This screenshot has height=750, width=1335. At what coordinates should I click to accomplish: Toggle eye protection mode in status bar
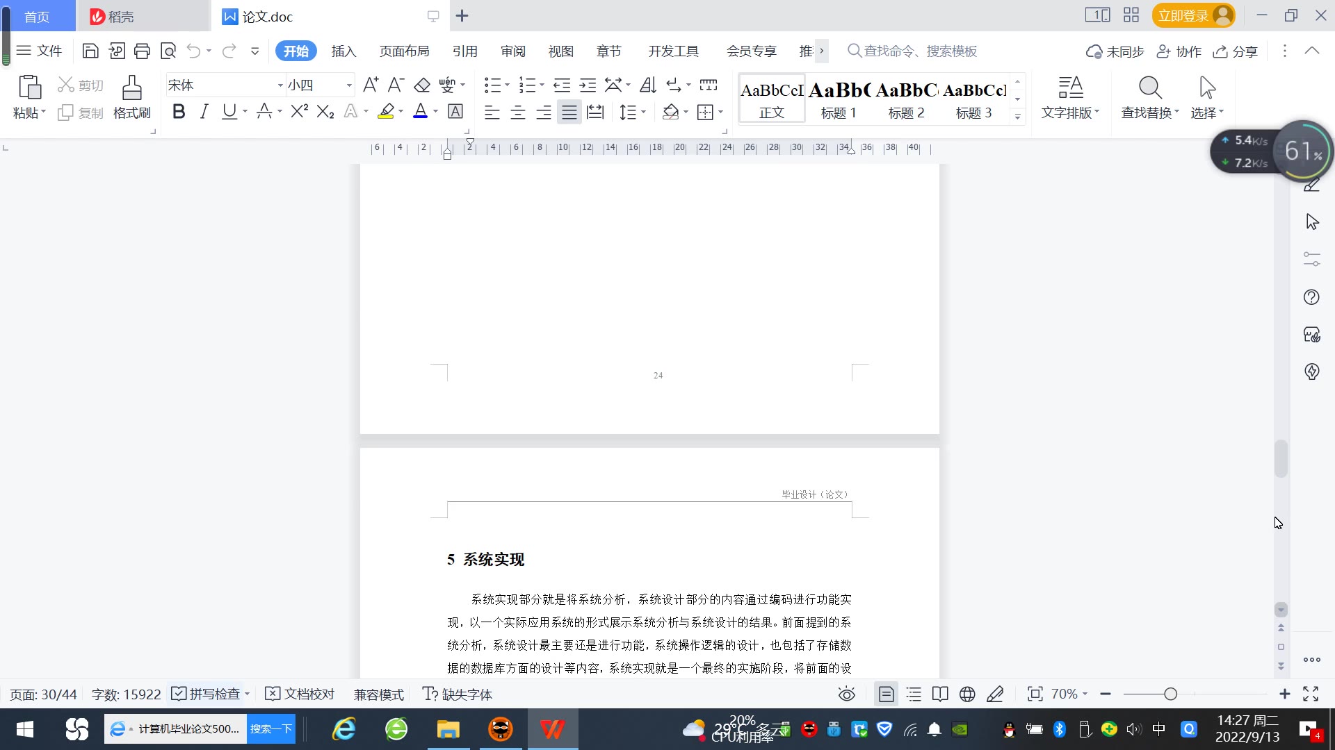pos(846,694)
